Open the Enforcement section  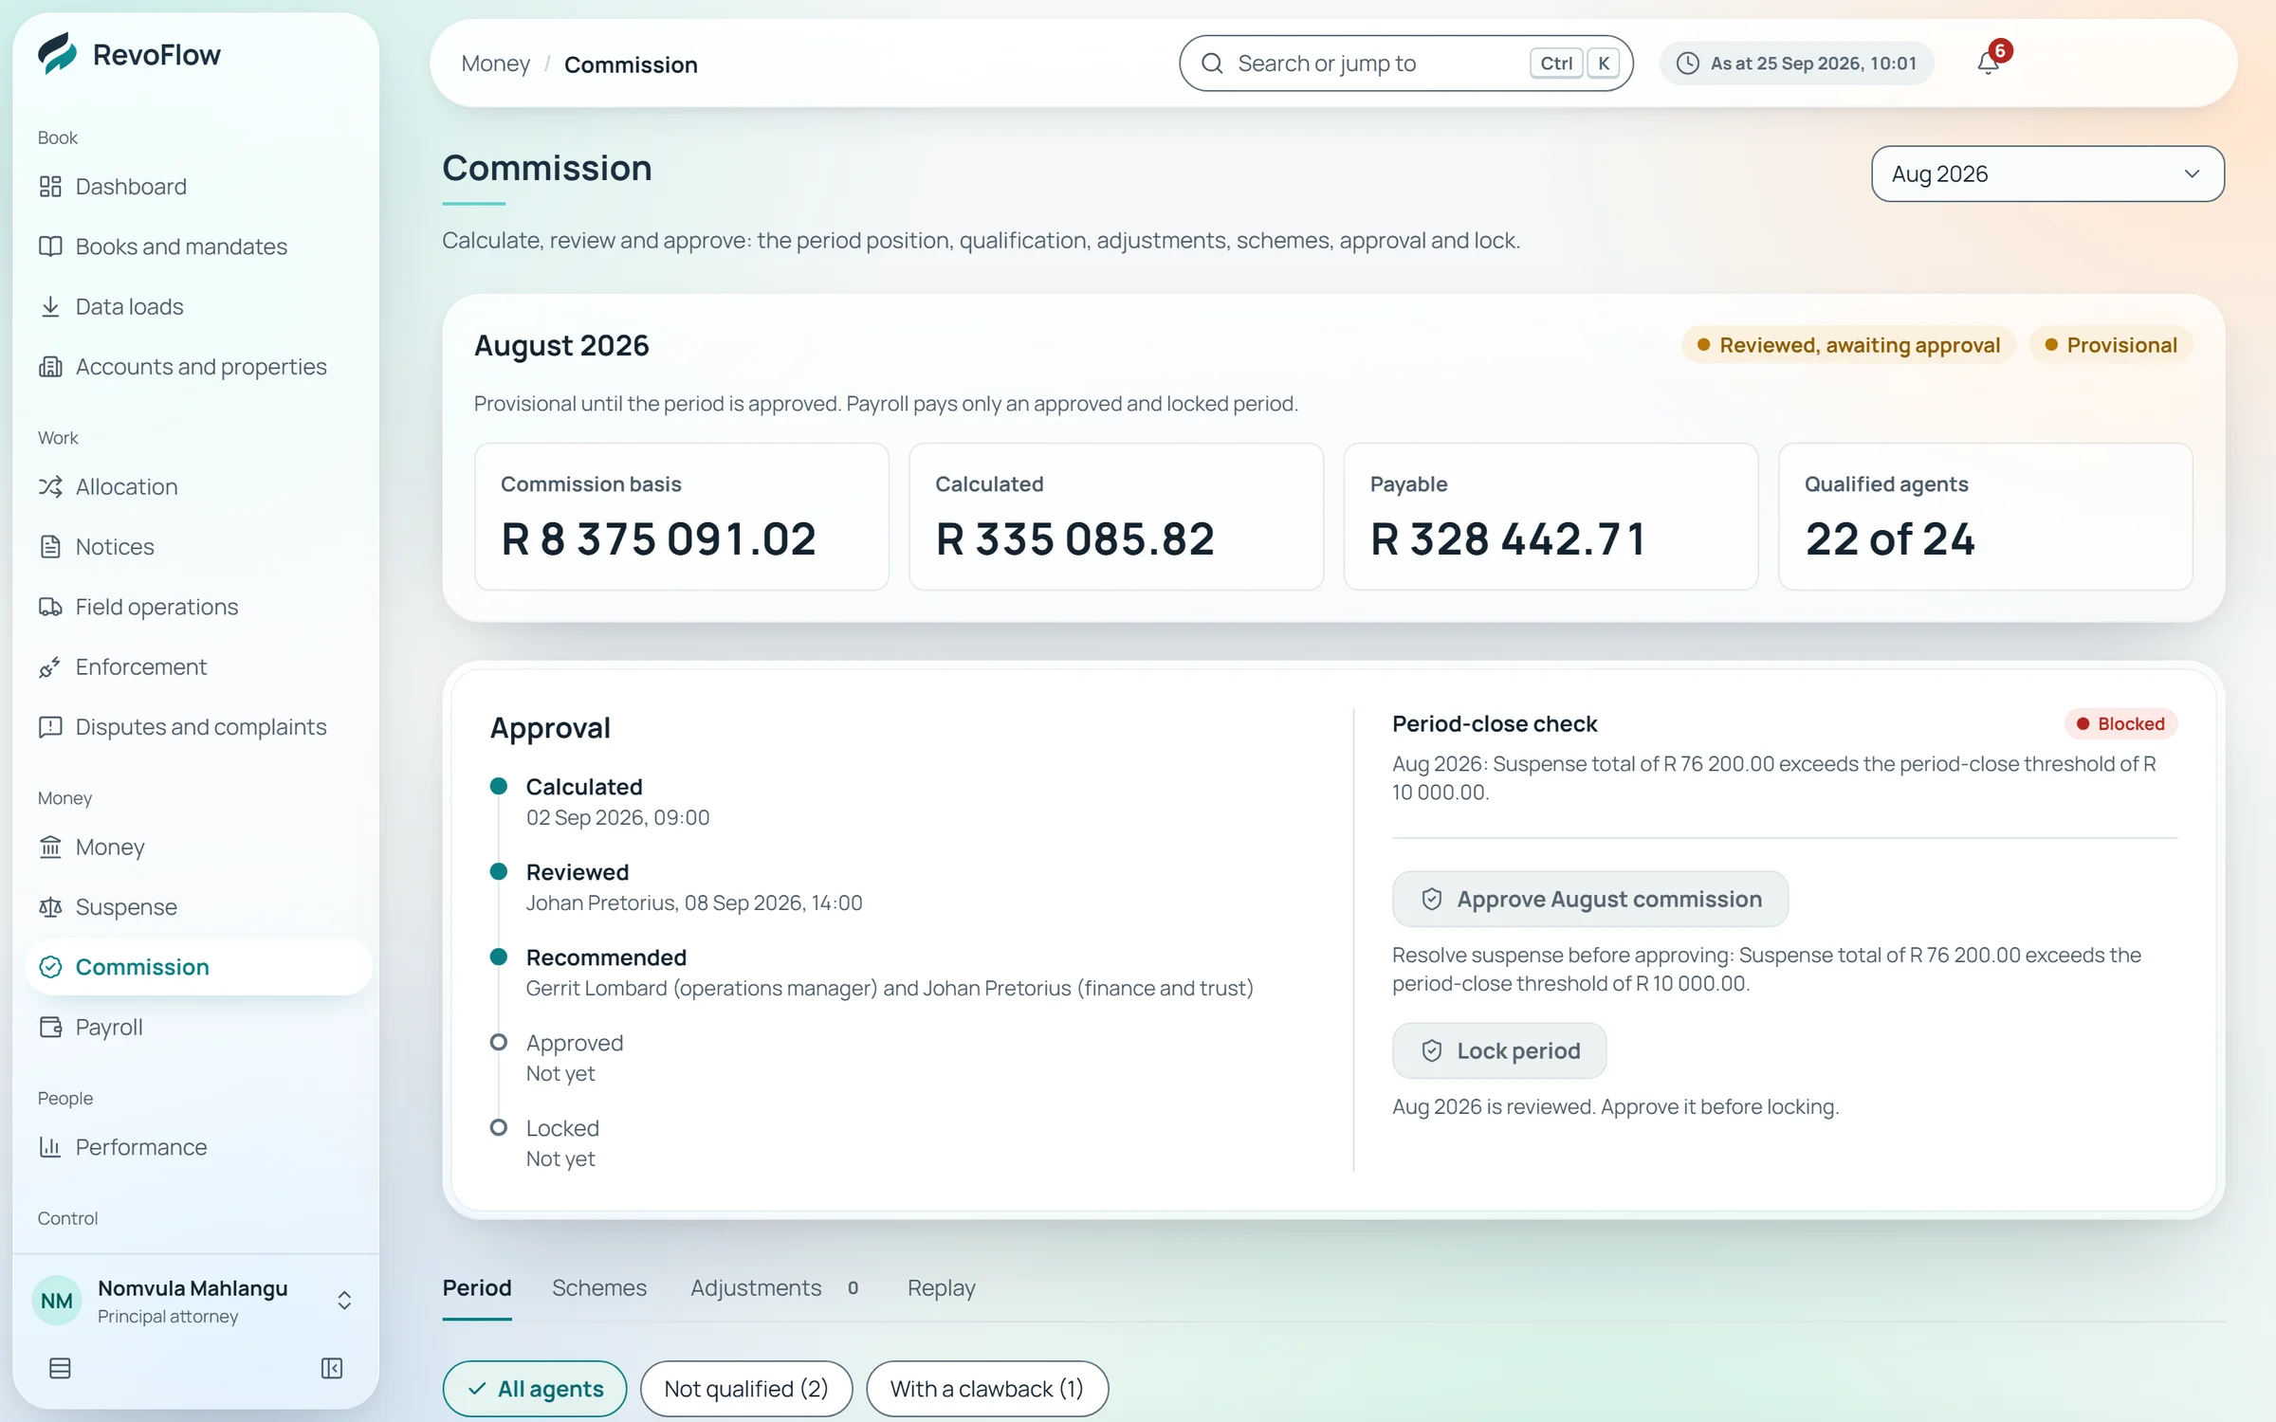coord(198,666)
